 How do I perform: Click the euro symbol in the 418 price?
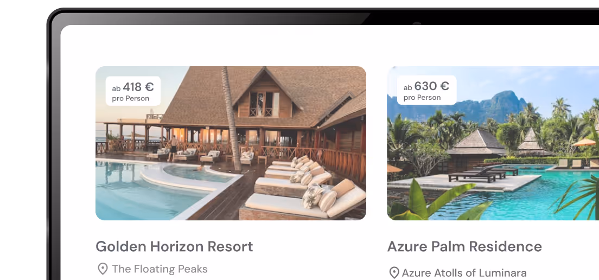[x=149, y=87]
